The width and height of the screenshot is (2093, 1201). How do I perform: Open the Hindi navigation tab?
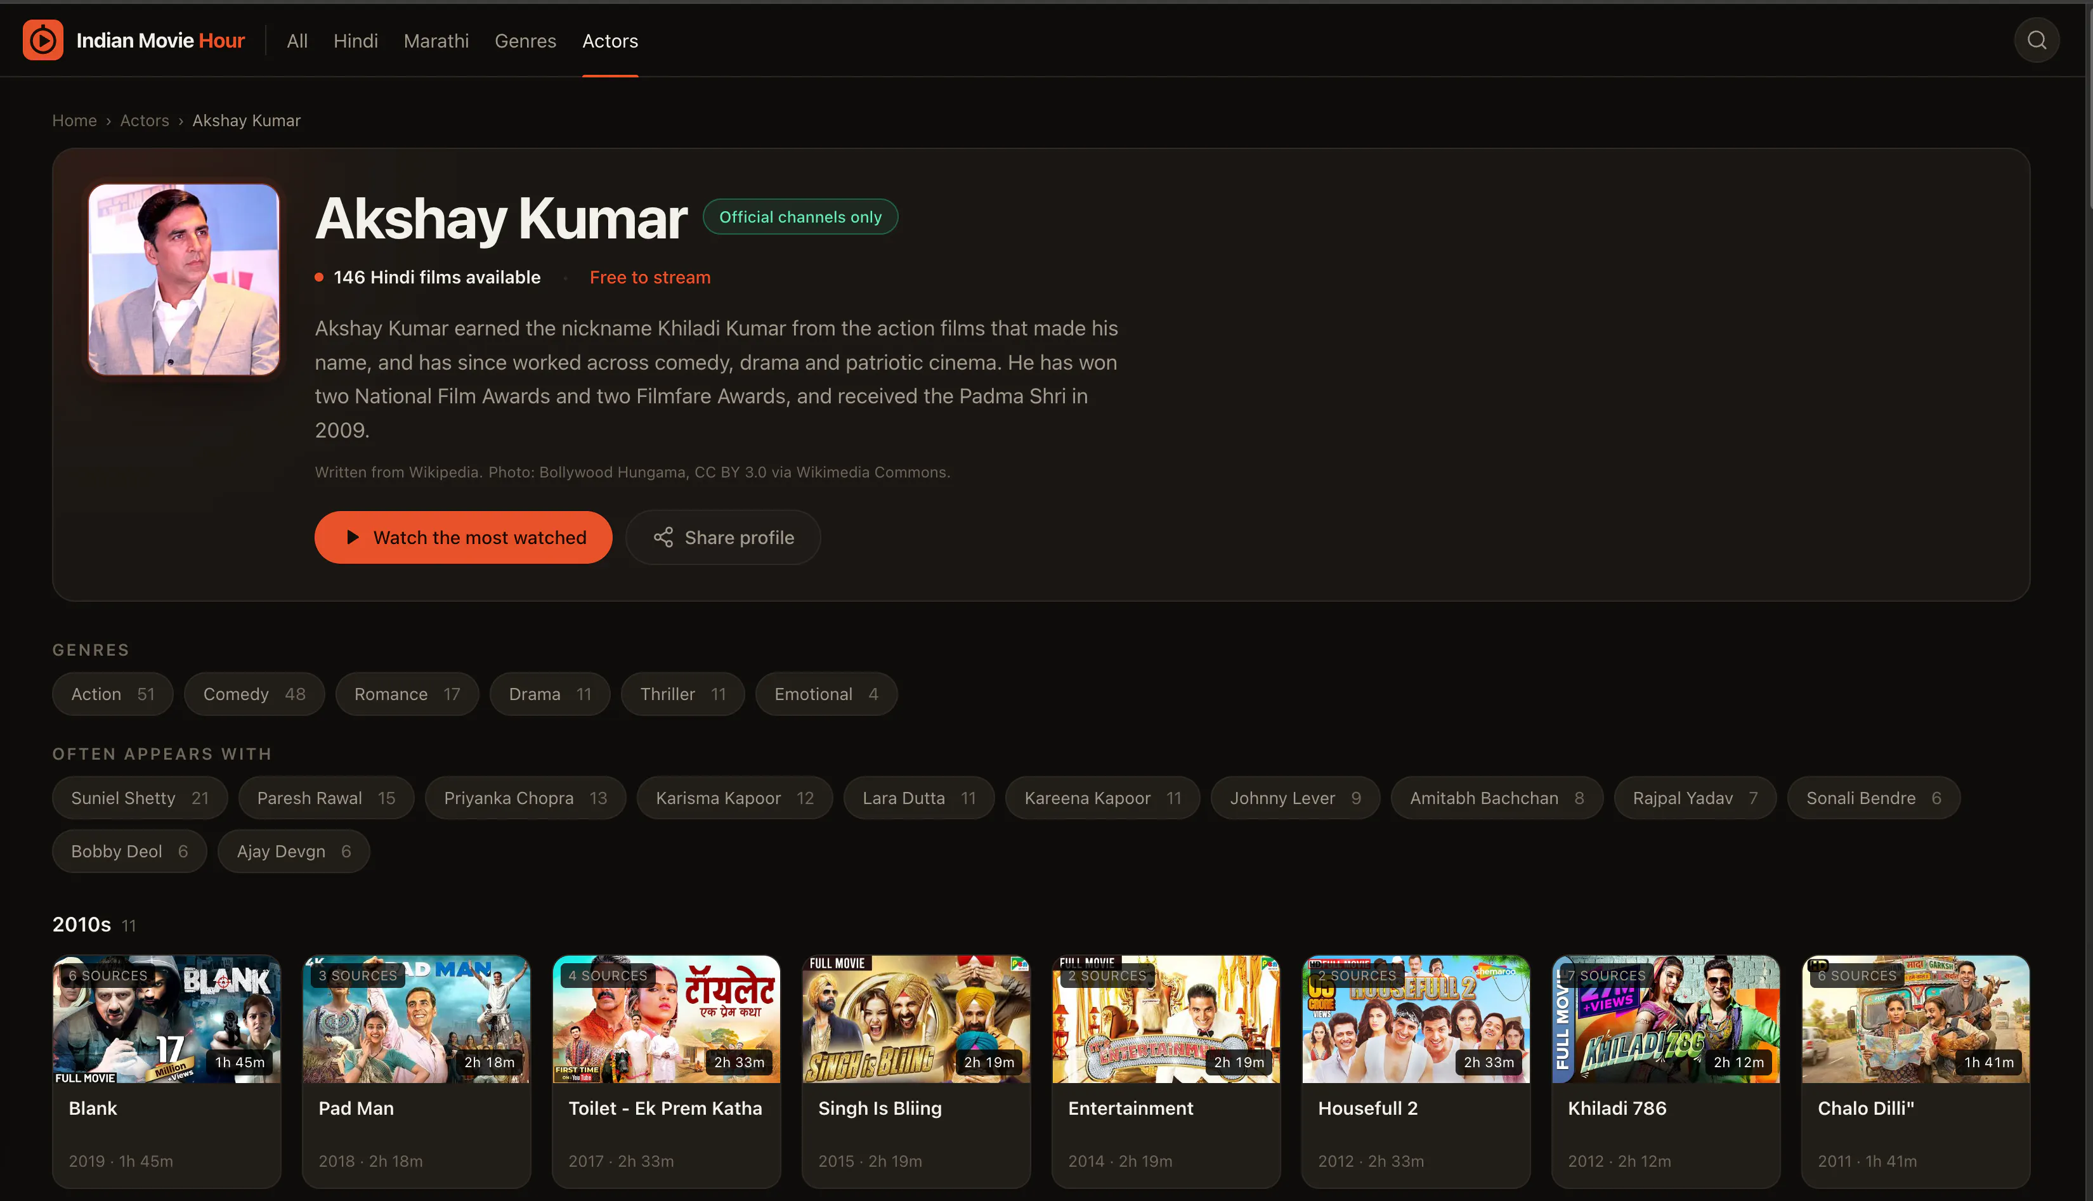(356, 41)
